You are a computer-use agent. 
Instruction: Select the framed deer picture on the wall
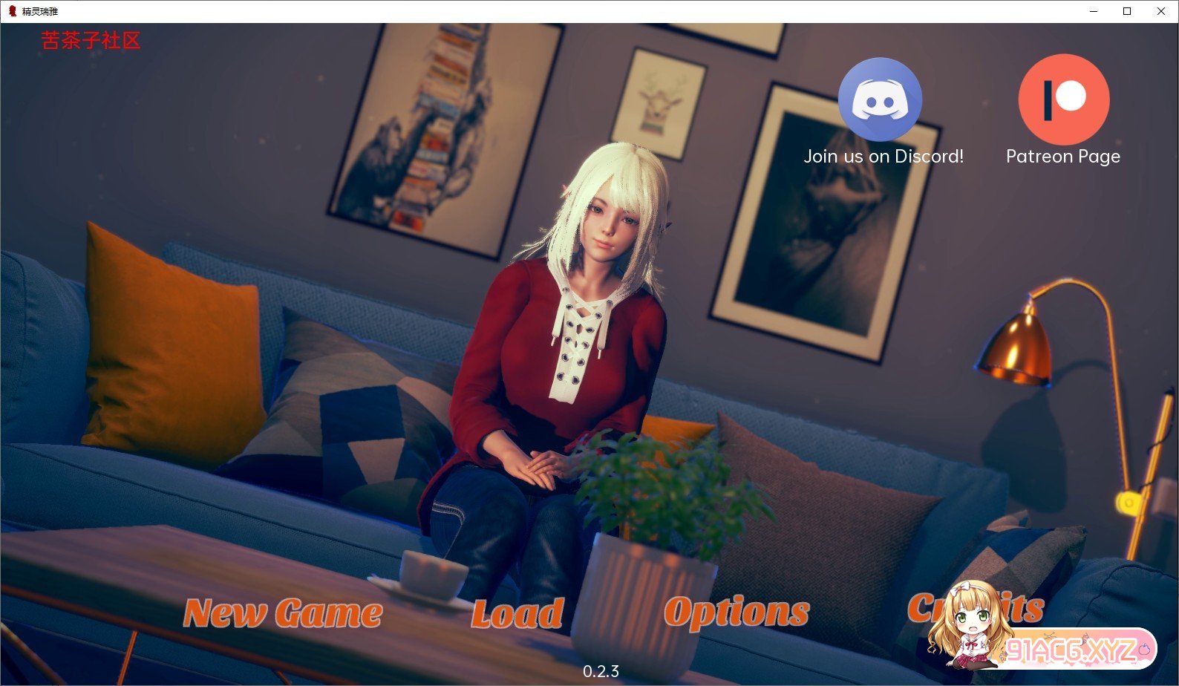(658, 104)
